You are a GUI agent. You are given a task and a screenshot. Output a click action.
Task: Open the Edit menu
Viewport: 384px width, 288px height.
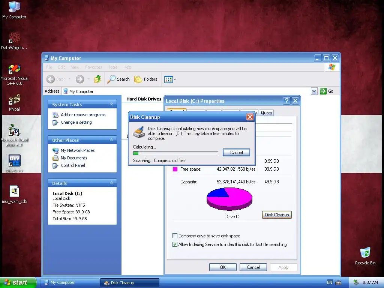point(61,67)
